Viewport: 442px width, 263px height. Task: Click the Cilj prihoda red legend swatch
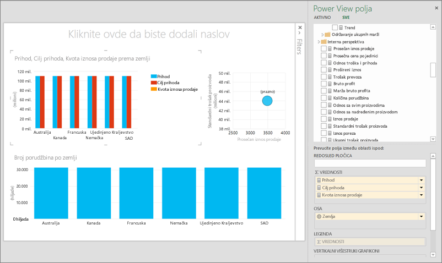(154, 83)
